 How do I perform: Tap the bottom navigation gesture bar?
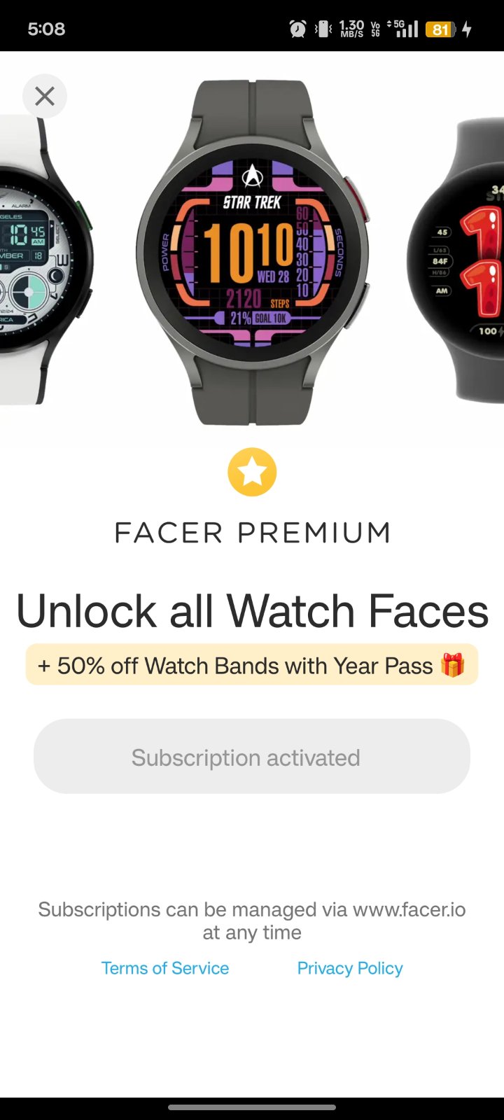coord(252,1107)
